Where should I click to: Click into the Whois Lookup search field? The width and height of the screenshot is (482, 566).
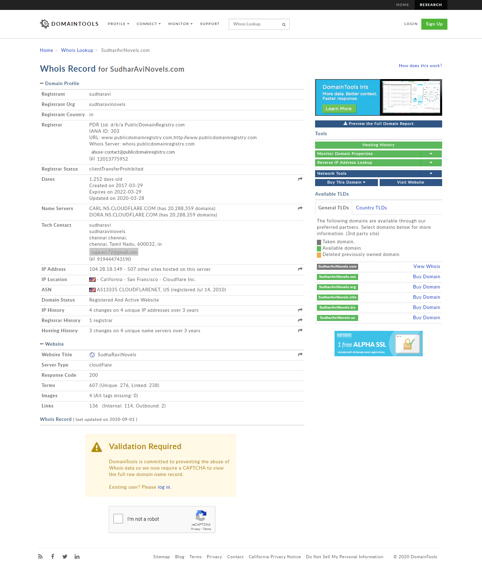pyautogui.click(x=255, y=24)
